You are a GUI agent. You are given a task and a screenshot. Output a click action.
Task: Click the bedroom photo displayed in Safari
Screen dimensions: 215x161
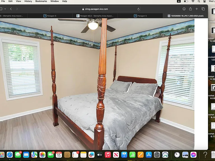(97, 84)
